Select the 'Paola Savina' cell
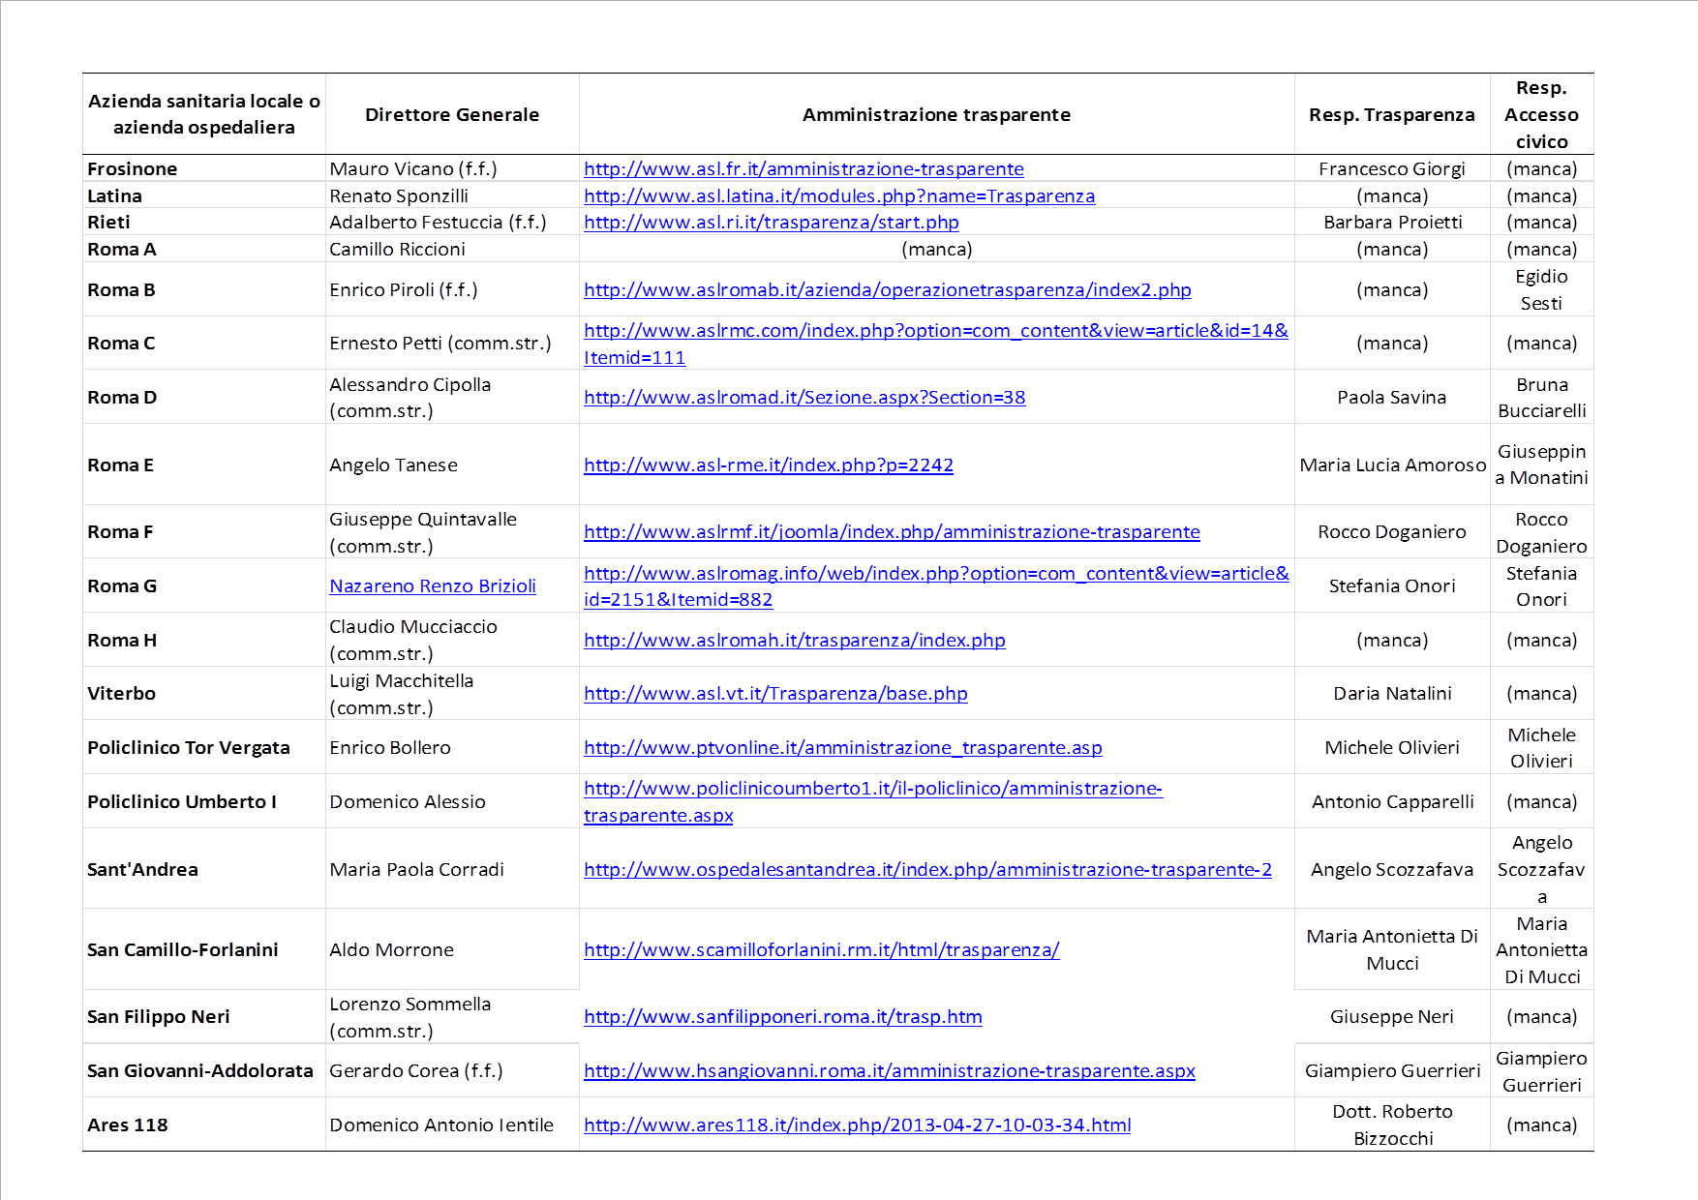The width and height of the screenshot is (1698, 1200). (1392, 397)
